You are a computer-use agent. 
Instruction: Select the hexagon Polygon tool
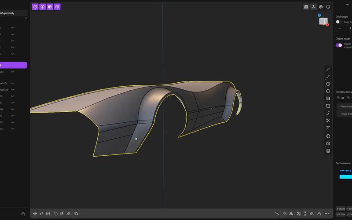(x=328, y=91)
